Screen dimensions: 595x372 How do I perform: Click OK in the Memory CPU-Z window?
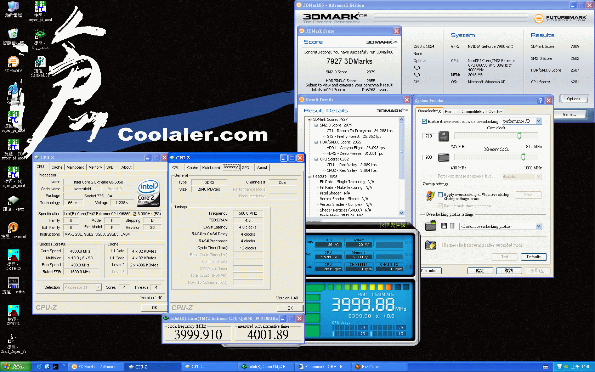click(290, 308)
